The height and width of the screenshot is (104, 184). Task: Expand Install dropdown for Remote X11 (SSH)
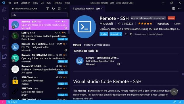[x=66, y=73]
